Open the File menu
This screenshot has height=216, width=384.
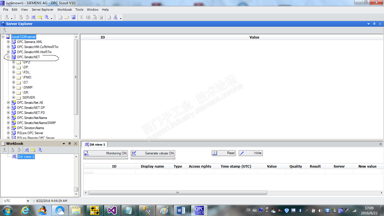pyautogui.click(x=6, y=10)
